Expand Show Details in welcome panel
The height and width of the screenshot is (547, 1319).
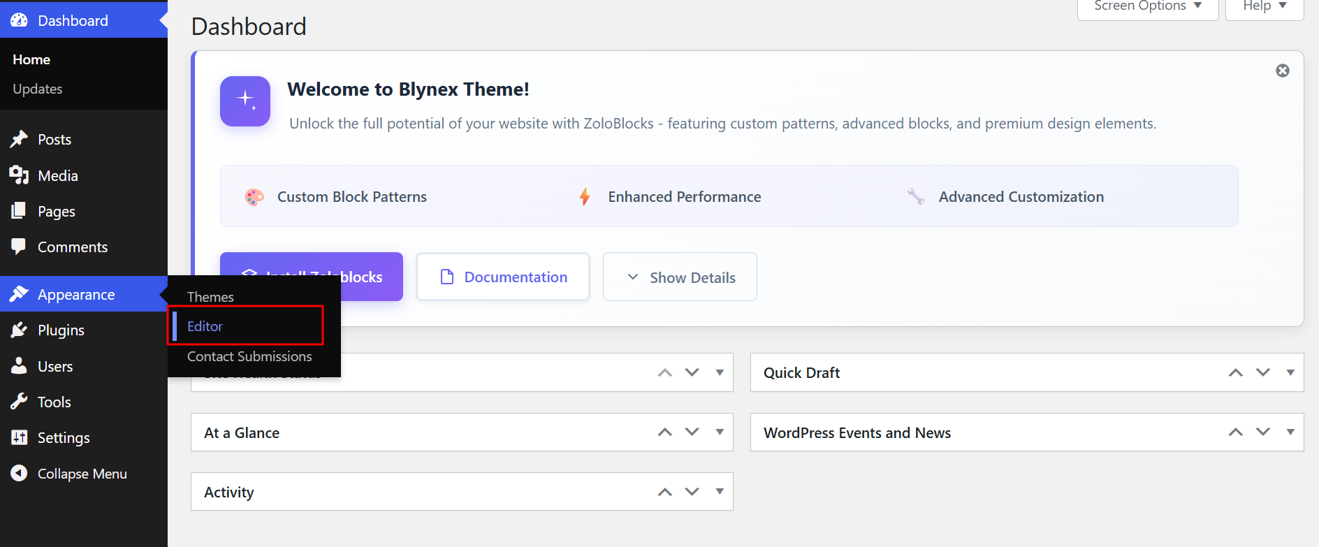(x=680, y=277)
